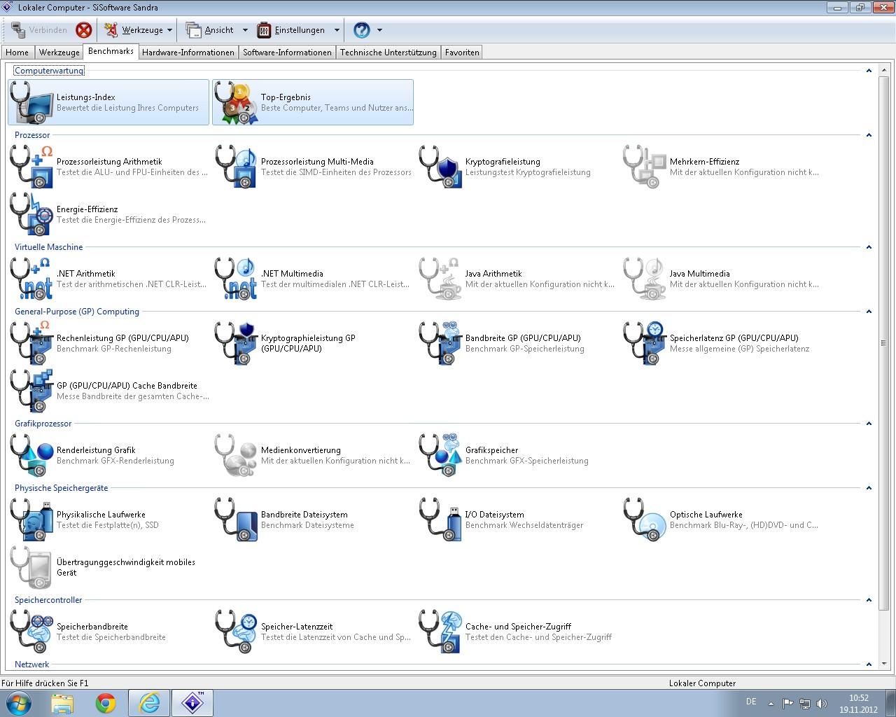Image resolution: width=896 pixels, height=717 pixels.
Task: Collapse General-Purpose (GP) Computing section
Action: tap(869, 312)
